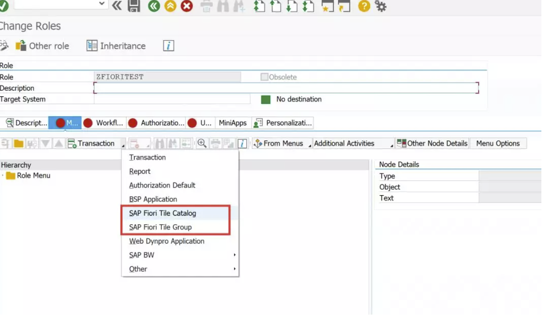
Task: Open local layout settings gear icon
Action: pyautogui.click(x=381, y=6)
